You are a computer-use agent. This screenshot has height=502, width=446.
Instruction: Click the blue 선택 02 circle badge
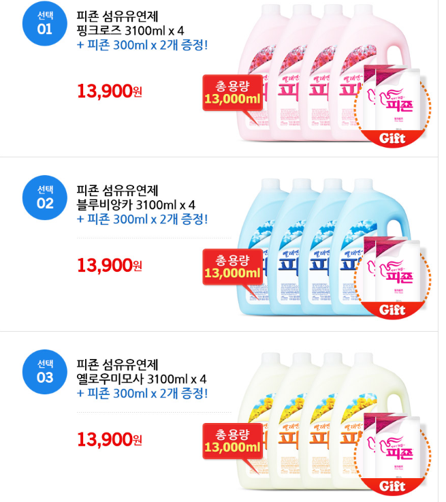(x=44, y=196)
